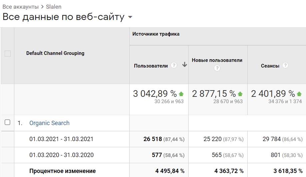Select the 26 518 users value
306x177 pixels.
pos(153,139)
